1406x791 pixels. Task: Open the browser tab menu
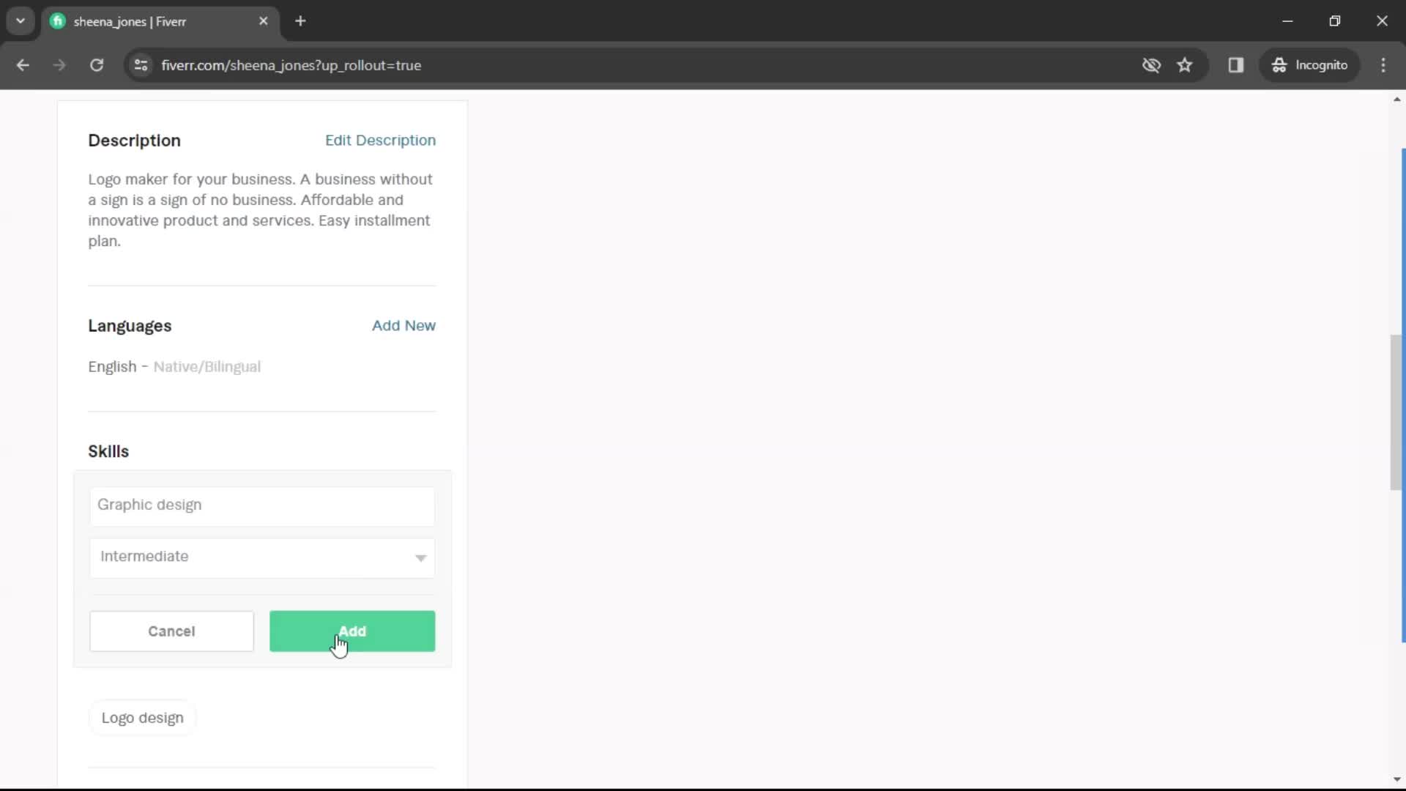pyautogui.click(x=21, y=21)
